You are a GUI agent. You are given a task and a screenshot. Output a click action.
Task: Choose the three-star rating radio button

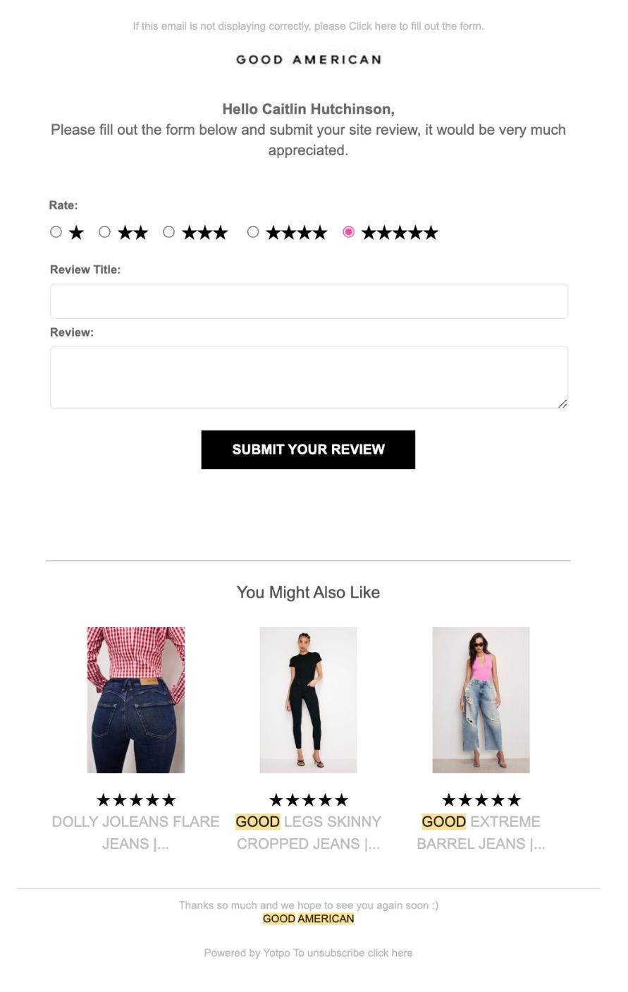tap(168, 232)
